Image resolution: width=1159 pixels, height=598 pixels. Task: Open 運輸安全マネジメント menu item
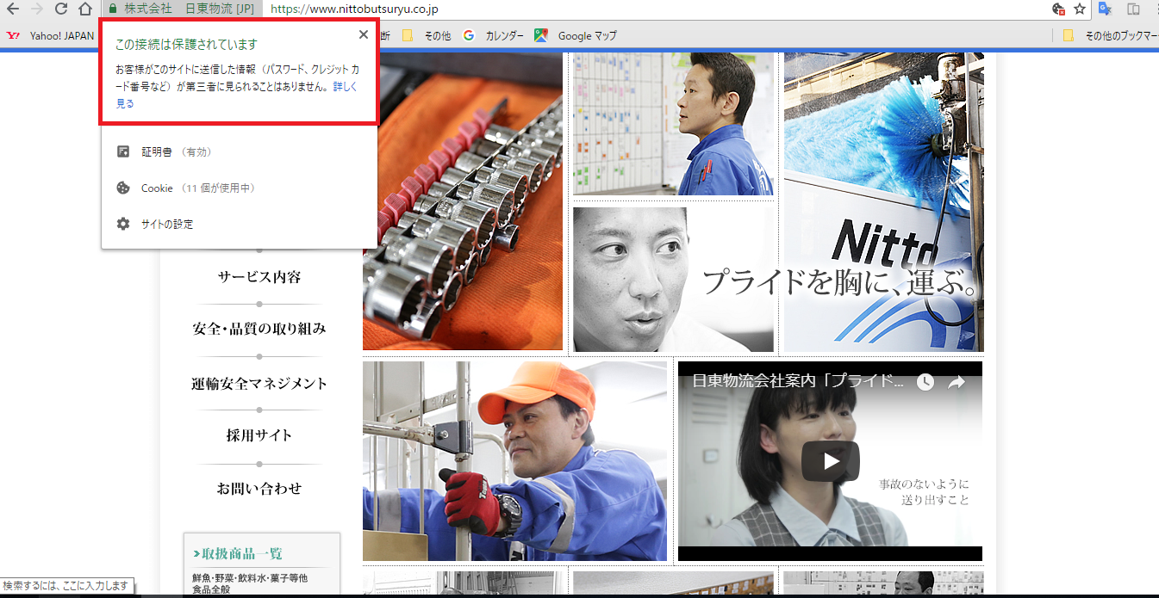click(259, 384)
